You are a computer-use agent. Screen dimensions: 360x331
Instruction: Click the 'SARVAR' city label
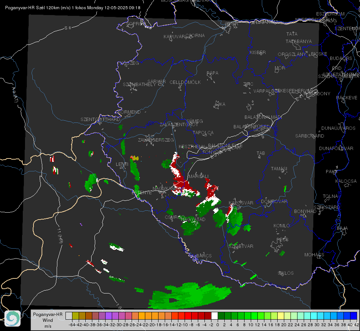tap(157, 82)
